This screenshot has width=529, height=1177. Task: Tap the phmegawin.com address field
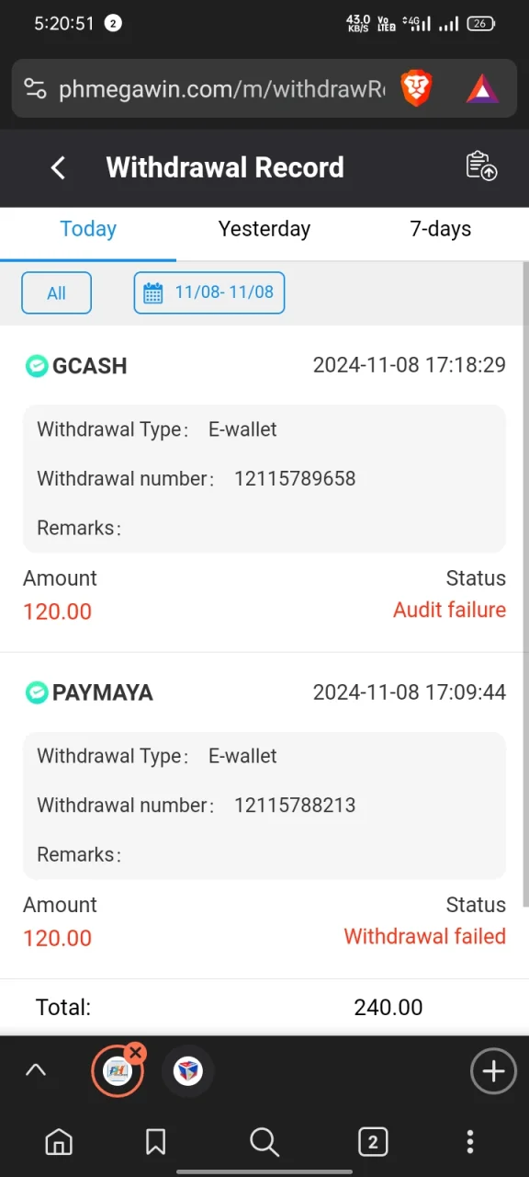221,88
